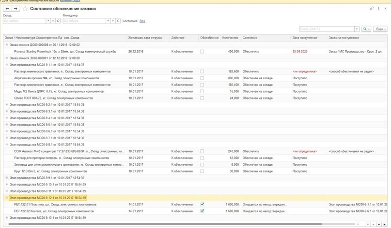The height and width of the screenshot is (228, 391).
Task: Click the horizontal scrollbar of the table
Action: tap(165, 224)
